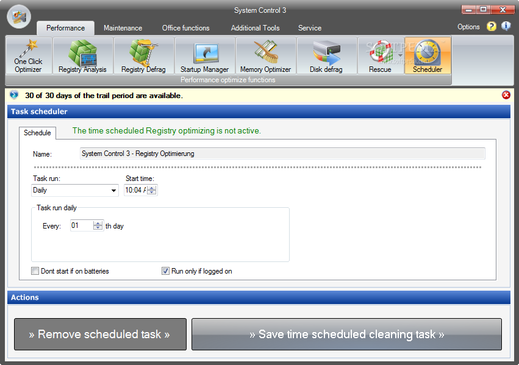The width and height of the screenshot is (519, 365).
Task: Click the Actions section header
Action: pyautogui.click(x=259, y=297)
